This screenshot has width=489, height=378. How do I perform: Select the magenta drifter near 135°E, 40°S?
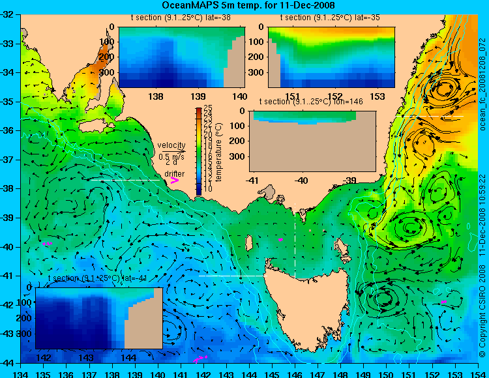coord(47,244)
